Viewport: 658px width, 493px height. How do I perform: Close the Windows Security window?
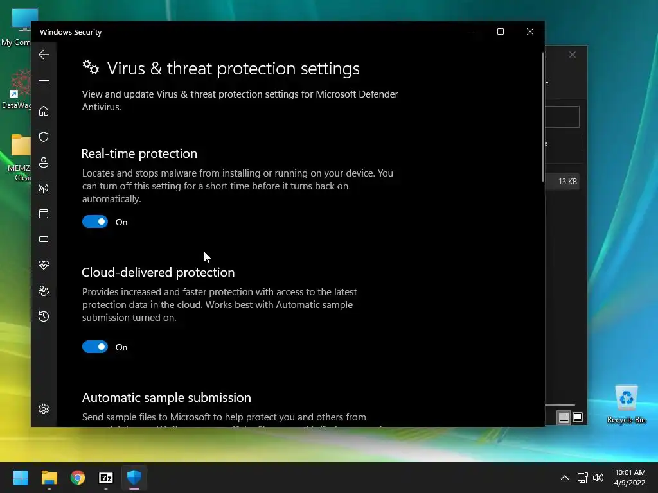click(530, 31)
